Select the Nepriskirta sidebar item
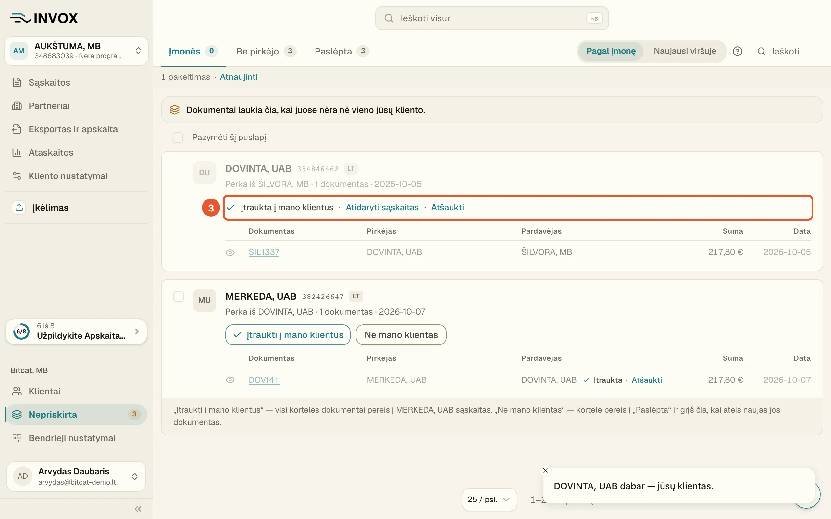 [x=76, y=415]
